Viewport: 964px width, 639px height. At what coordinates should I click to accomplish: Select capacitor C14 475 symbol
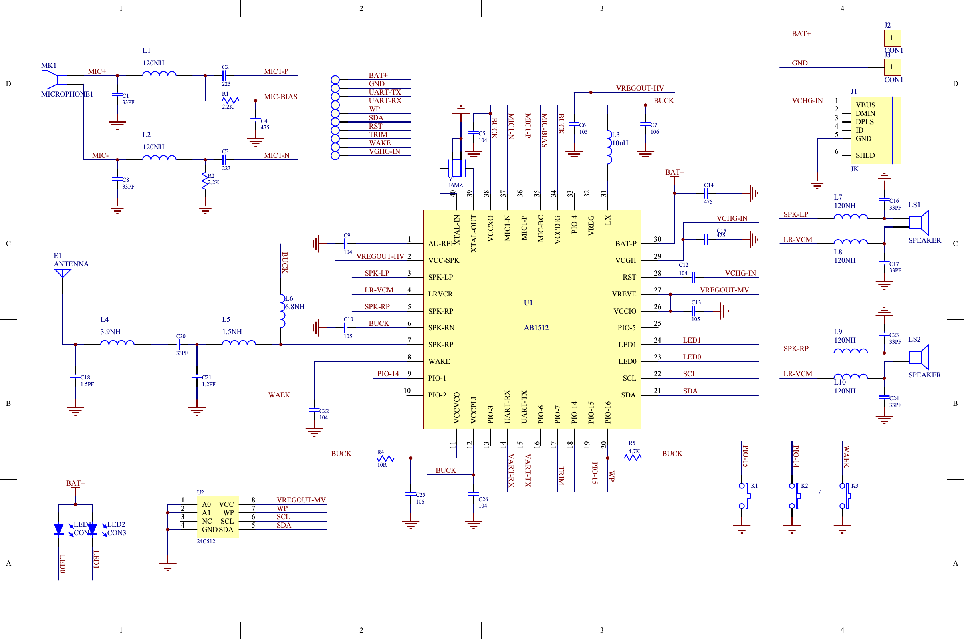click(x=706, y=194)
